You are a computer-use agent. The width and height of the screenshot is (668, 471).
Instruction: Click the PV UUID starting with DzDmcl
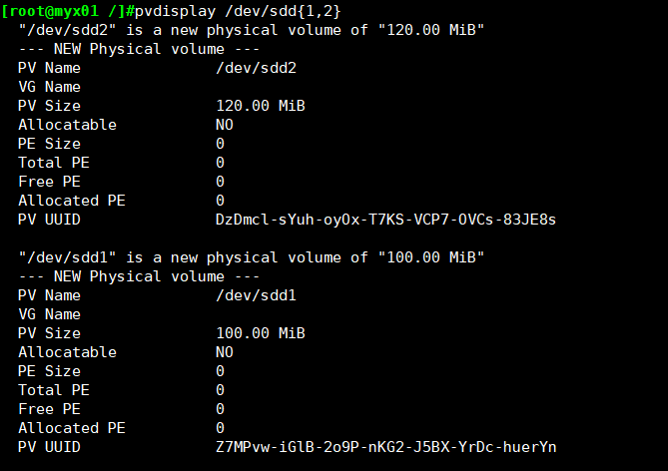(x=385, y=220)
